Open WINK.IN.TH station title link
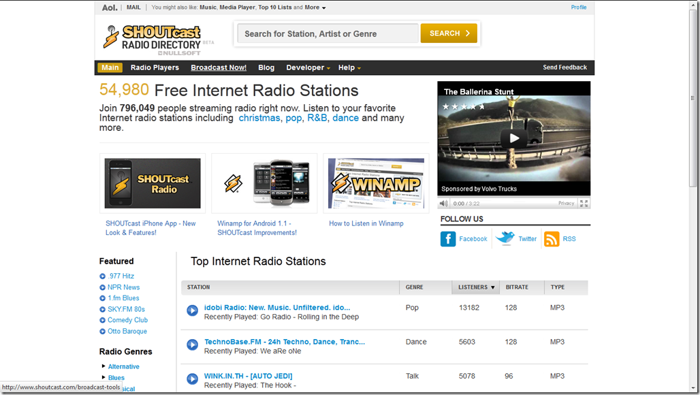 [249, 376]
